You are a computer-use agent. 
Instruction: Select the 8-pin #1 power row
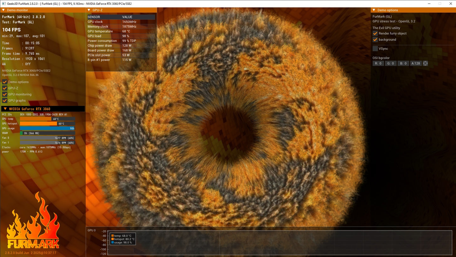point(121,60)
